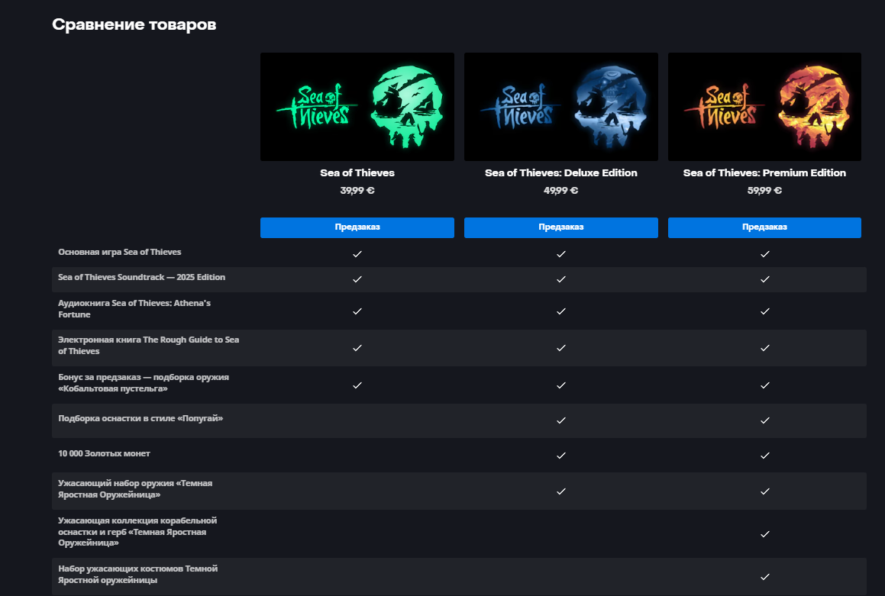Viewport: 885px width, 596px height.
Task: Click Premium checkmark for Ужасающая коллекция корабельной оснастки
Action: point(765,534)
